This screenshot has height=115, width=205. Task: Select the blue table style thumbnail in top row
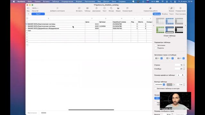[x=169, y=21]
